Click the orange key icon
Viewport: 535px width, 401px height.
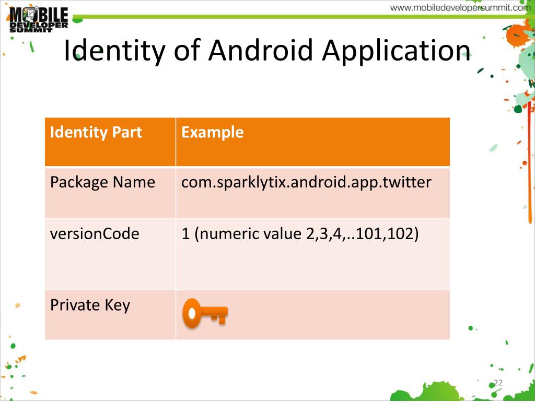205,313
